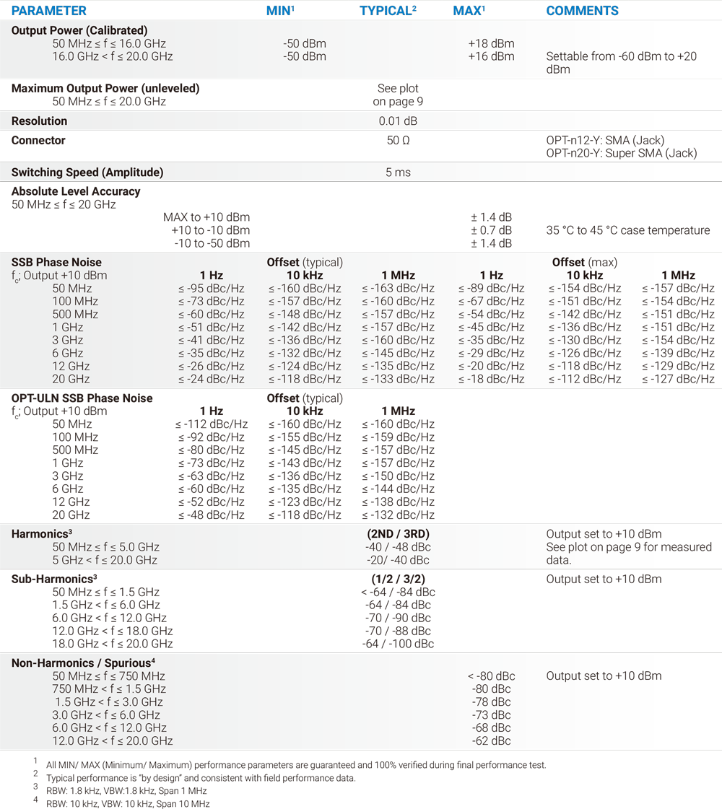Click the 5 ms switching speed value
This screenshot has width=722, height=809.
(x=398, y=172)
